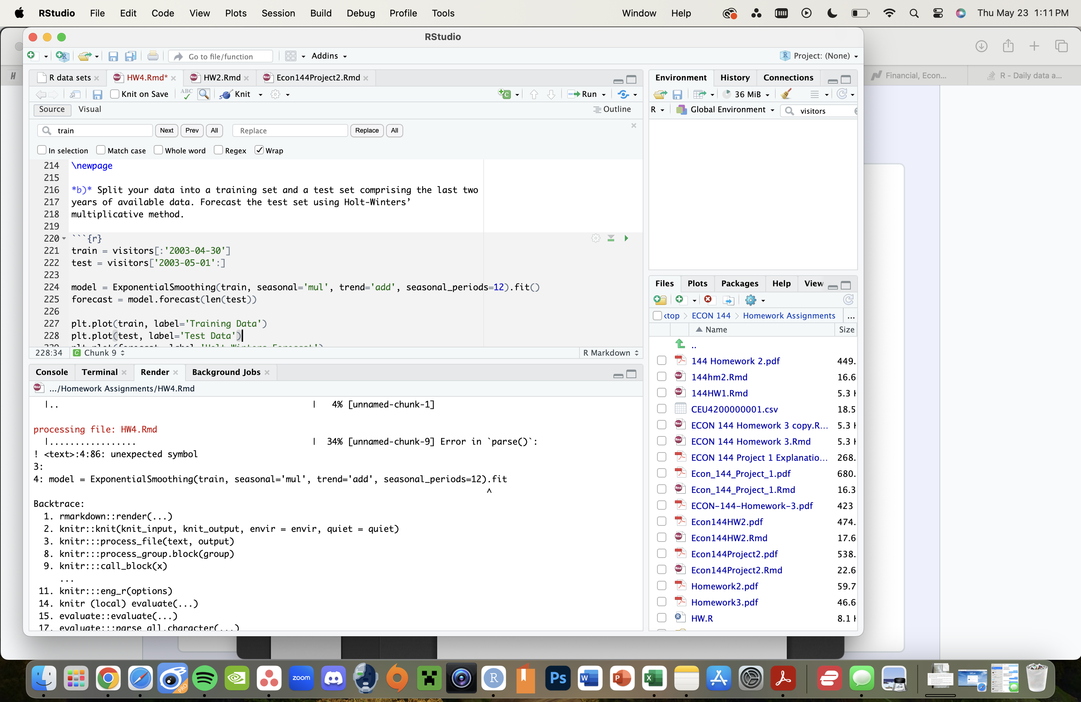Select the Source tab in editor
Screen dimensions: 1081x702
[x=52, y=109]
